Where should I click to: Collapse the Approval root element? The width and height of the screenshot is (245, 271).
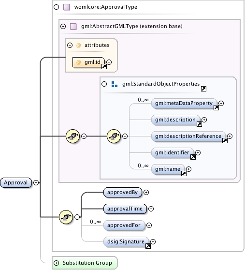pos(36,183)
